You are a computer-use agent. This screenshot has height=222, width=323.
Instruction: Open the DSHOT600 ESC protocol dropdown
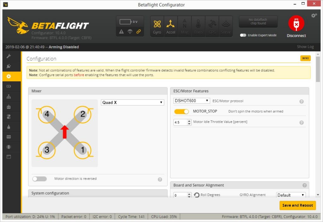pyautogui.click(x=191, y=101)
